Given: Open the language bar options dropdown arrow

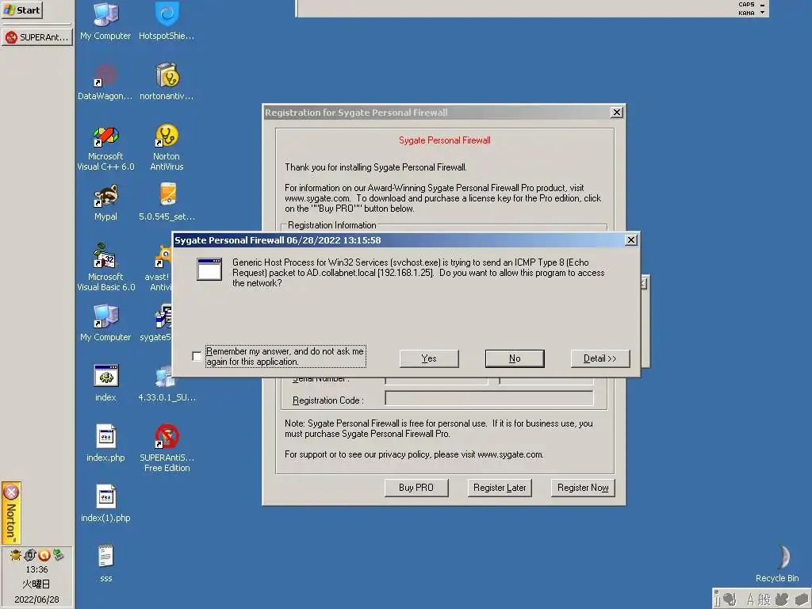Looking at the screenshot, I should pos(762,13).
